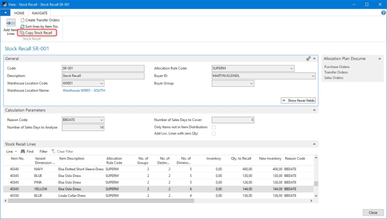Expand the Allocation Rule Code dropdown
Viewport: 387px width, 219px height.
pyautogui.click(x=292, y=69)
